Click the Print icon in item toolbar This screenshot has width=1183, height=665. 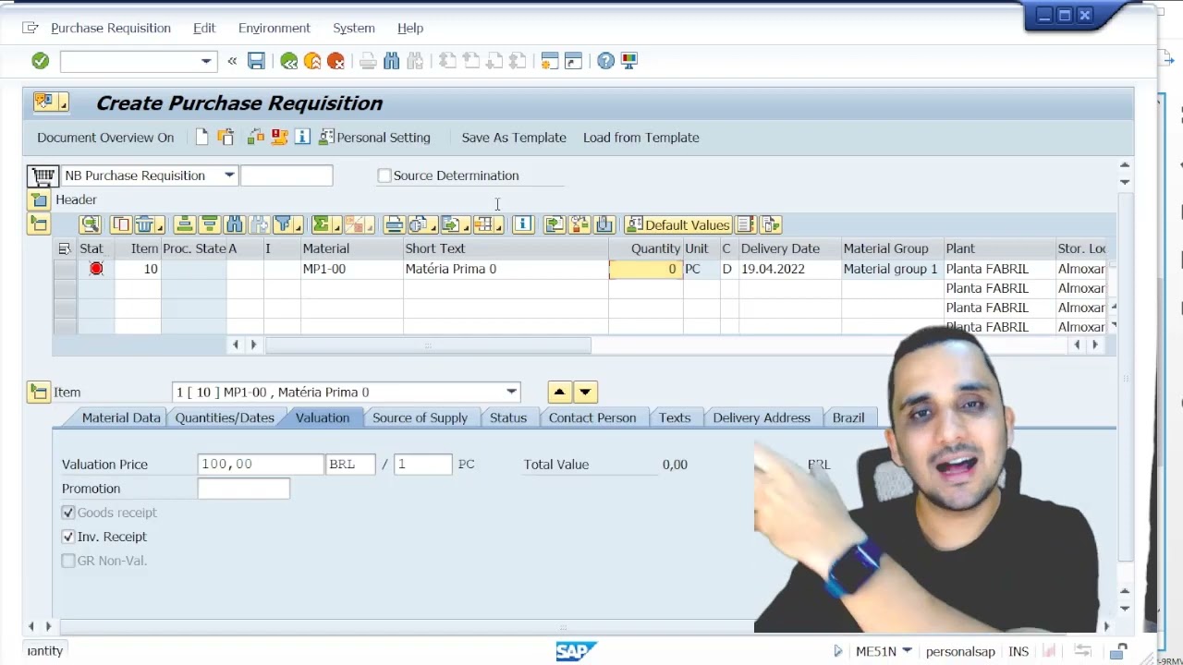(395, 224)
